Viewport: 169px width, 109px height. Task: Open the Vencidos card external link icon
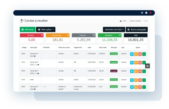click(42, 35)
